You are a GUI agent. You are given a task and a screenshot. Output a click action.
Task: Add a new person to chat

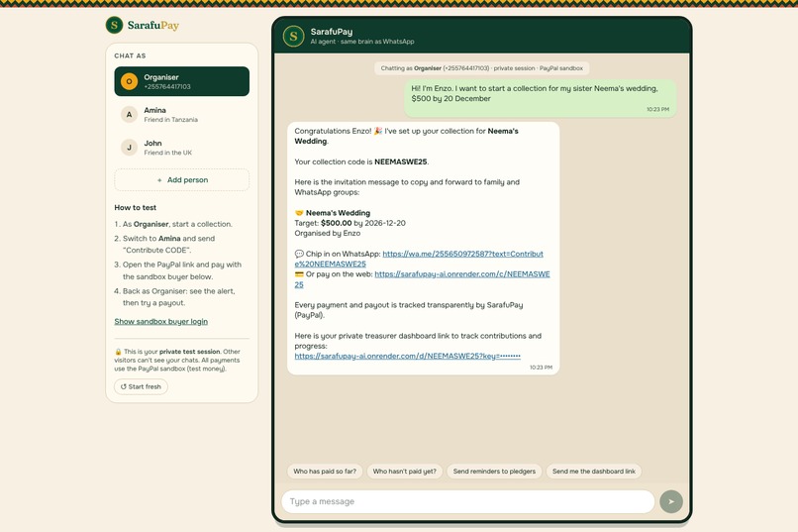[182, 179]
